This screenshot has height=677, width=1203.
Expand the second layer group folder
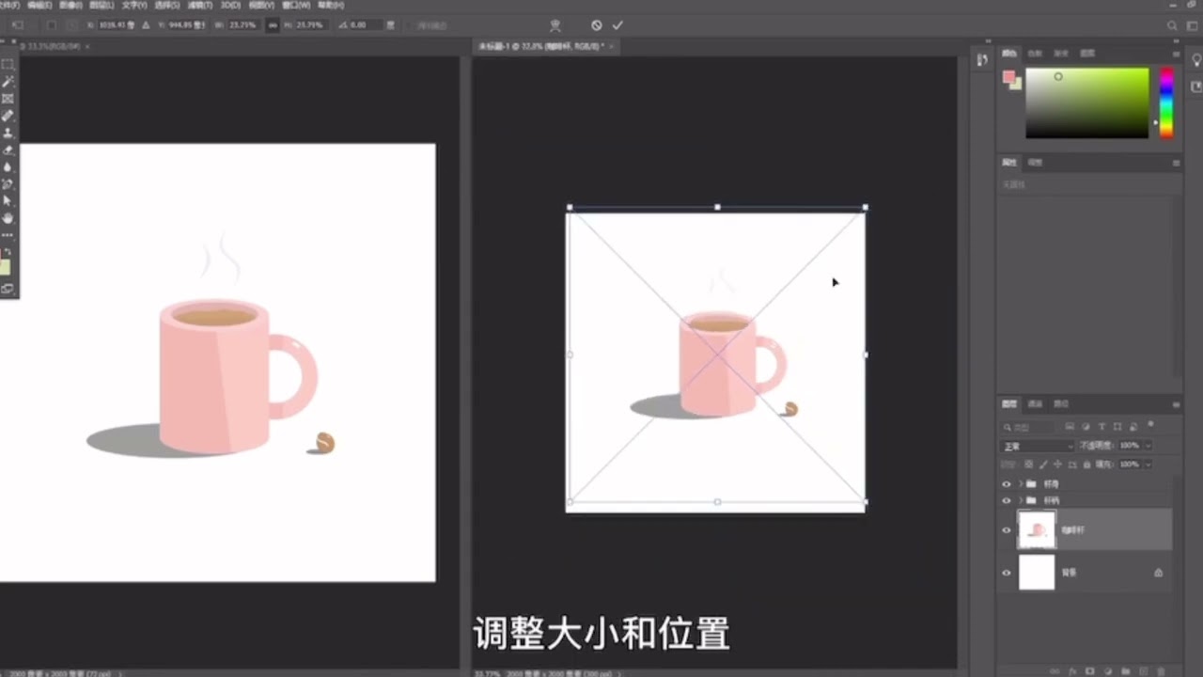pos(1021,500)
